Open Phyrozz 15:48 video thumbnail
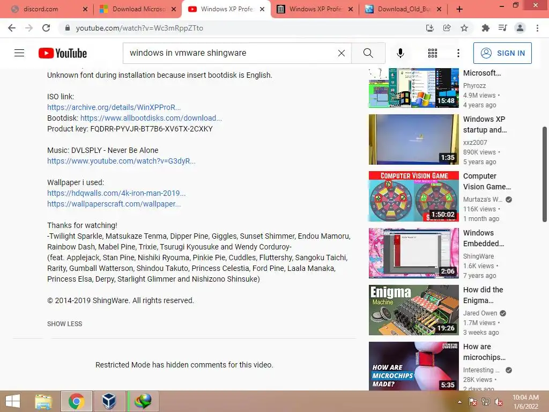The width and height of the screenshot is (549, 412). tap(413, 87)
